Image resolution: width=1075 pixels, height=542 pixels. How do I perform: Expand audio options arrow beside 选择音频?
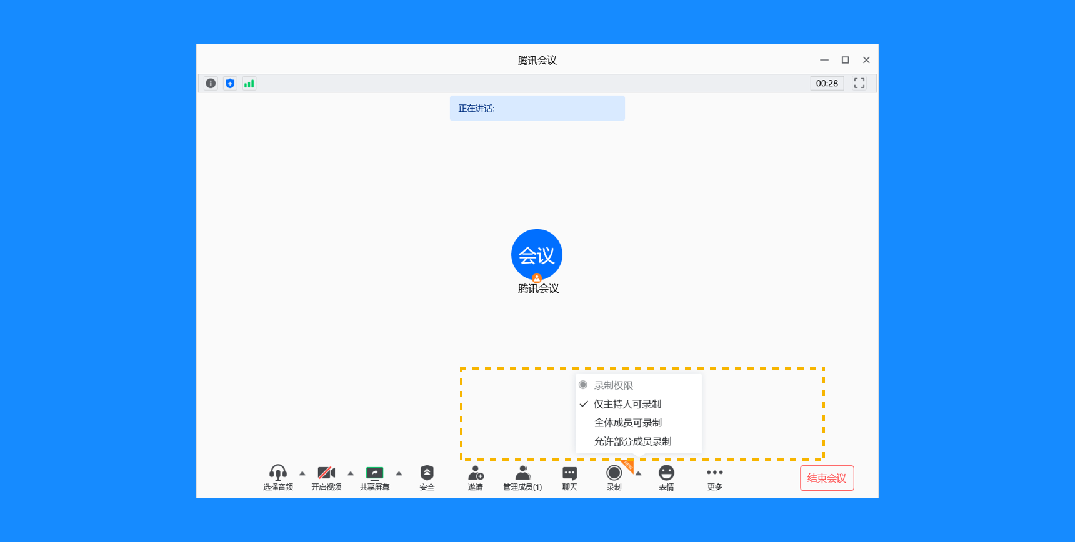click(x=302, y=473)
